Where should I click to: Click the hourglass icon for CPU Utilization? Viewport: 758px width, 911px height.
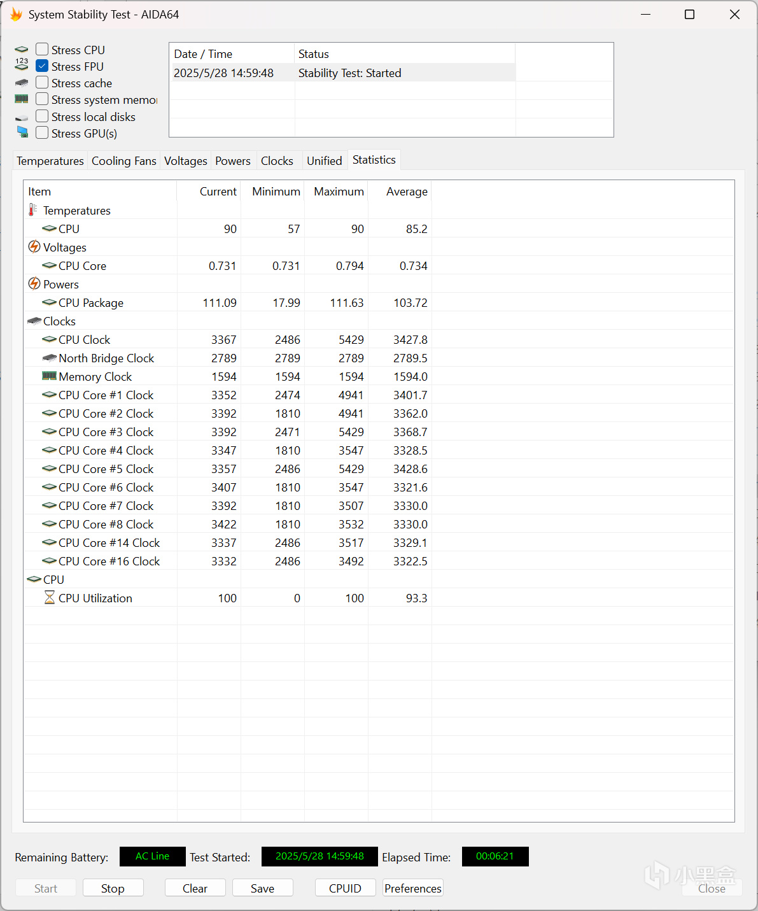pyautogui.click(x=49, y=598)
